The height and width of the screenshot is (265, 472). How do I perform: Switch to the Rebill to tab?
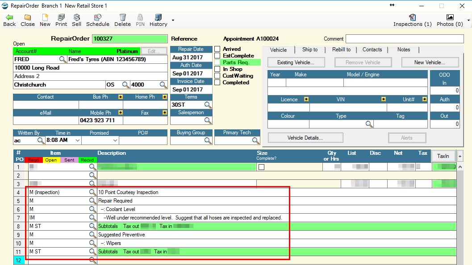click(x=341, y=50)
